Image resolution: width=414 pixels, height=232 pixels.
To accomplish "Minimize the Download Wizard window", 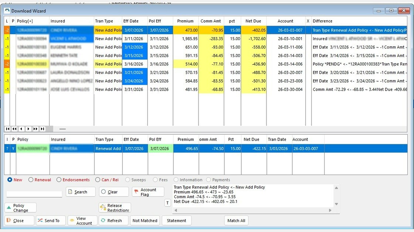I will coord(379,11).
